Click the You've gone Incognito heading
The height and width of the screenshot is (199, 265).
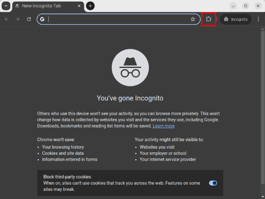click(x=130, y=98)
